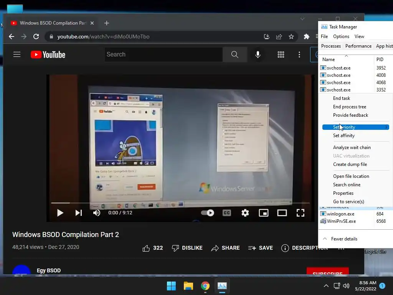The width and height of the screenshot is (393, 295).
Task: Select svchost.exe with PID 3352
Action: (356, 90)
